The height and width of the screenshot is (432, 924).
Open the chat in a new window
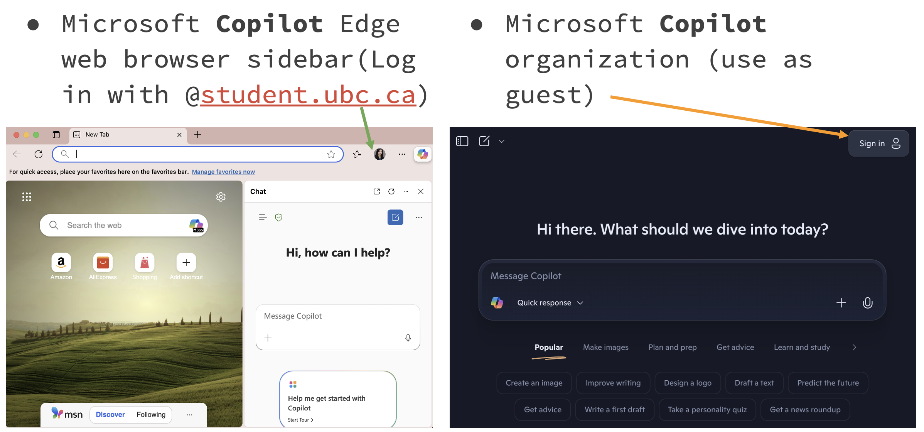point(377,192)
